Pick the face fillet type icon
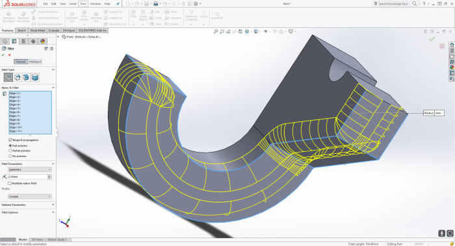The width and height of the screenshot is (455, 246). [x=26, y=77]
